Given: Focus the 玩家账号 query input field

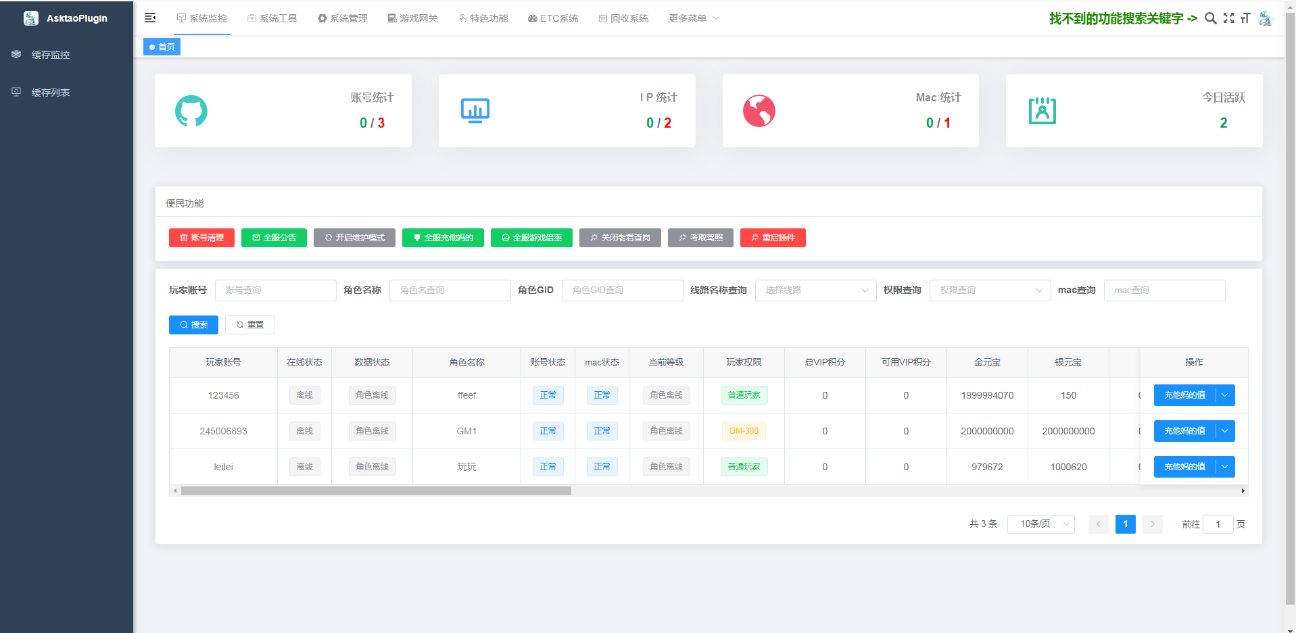Looking at the screenshot, I should pyautogui.click(x=275, y=290).
